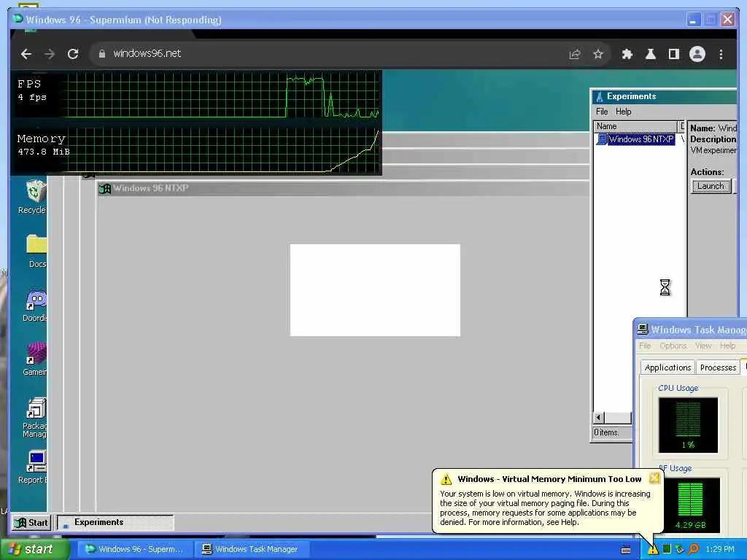This screenshot has height=560, width=747.
Task: Click the Name column header
Action: coord(636,126)
